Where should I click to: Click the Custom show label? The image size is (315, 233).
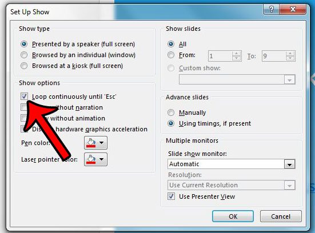tap(200, 68)
